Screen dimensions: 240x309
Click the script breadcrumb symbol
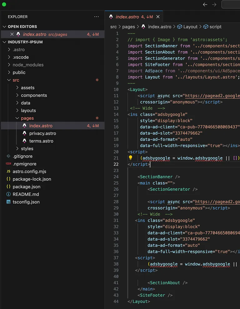(x=215, y=27)
